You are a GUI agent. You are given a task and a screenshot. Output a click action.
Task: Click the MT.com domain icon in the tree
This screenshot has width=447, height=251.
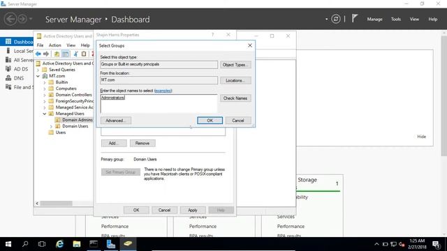(45, 76)
